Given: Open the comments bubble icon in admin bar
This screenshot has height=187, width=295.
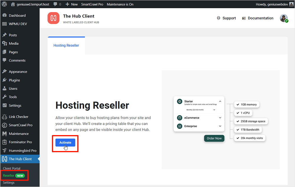Looking at the screenshot, I should [x=55, y=4].
